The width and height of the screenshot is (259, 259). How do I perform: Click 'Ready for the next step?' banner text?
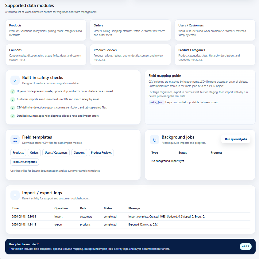point(24,244)
